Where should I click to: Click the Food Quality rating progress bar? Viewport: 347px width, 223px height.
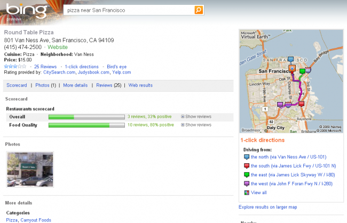point(86,125)
